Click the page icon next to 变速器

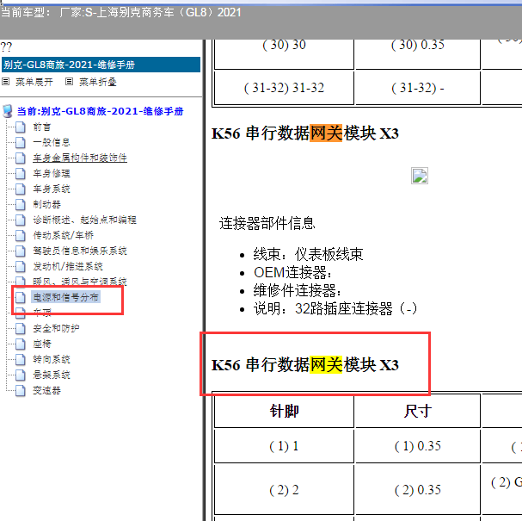(x=21, y=390)
